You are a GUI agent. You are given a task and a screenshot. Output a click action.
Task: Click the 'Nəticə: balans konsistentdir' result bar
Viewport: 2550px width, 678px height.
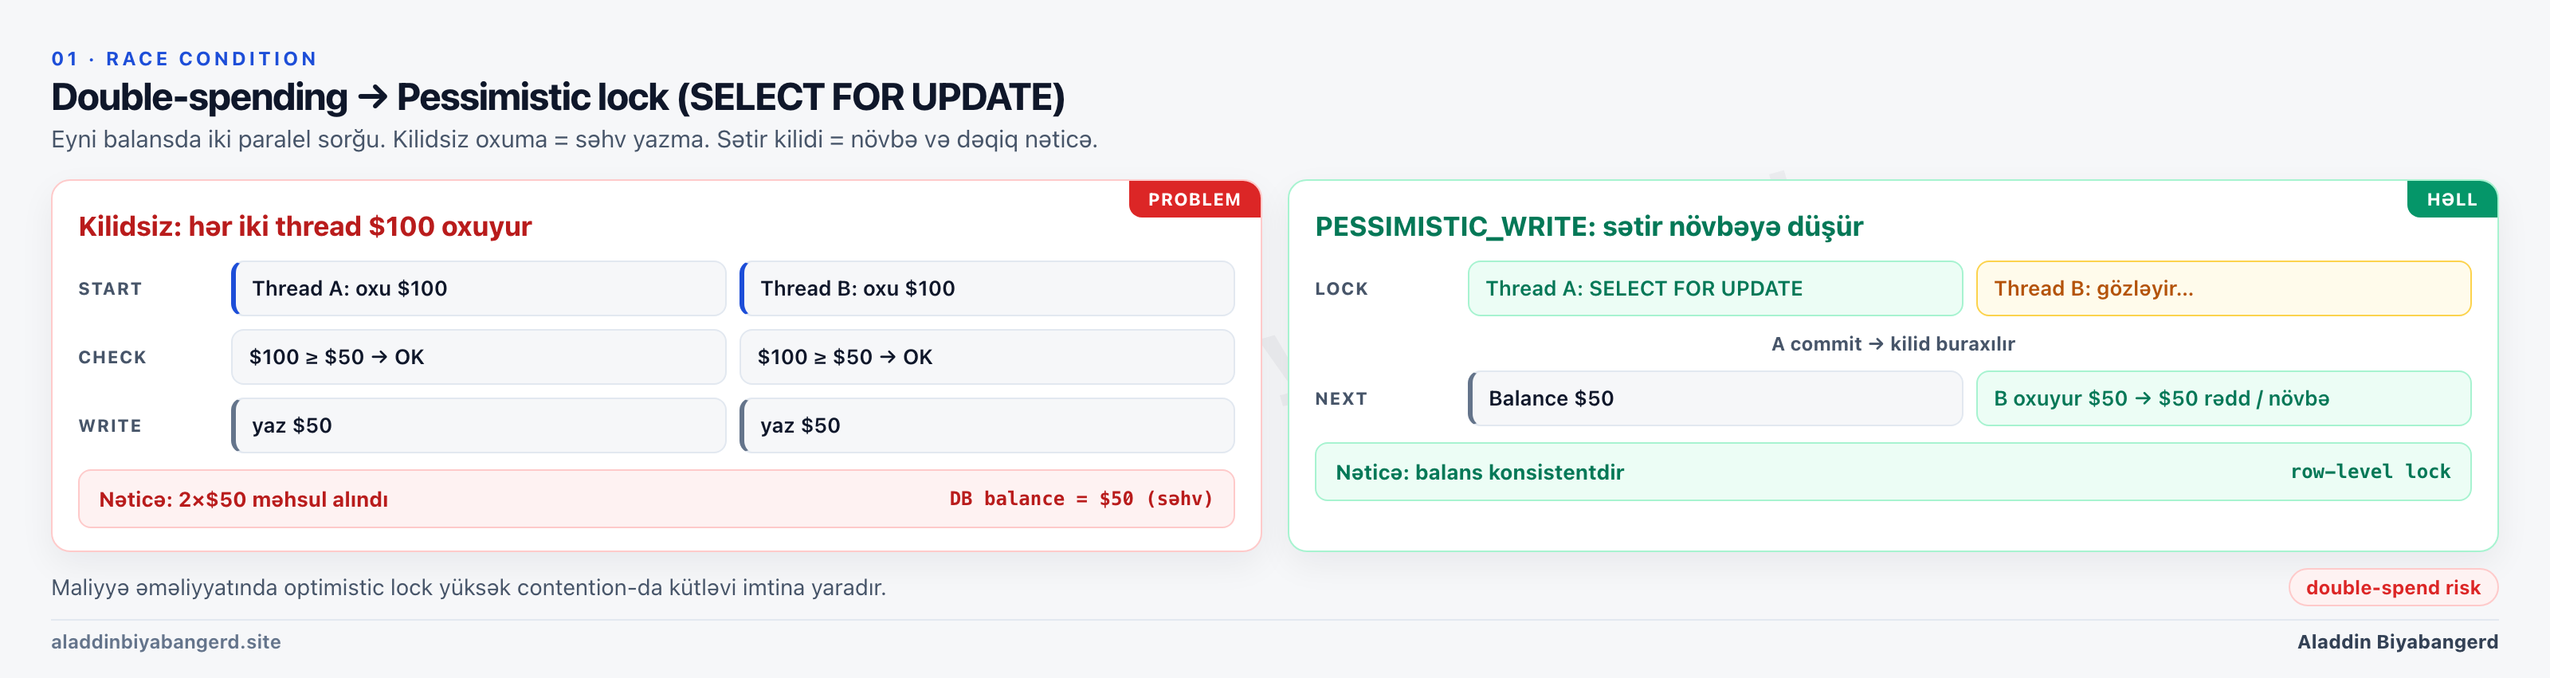pyautogui.click(x=1893, y=472)
